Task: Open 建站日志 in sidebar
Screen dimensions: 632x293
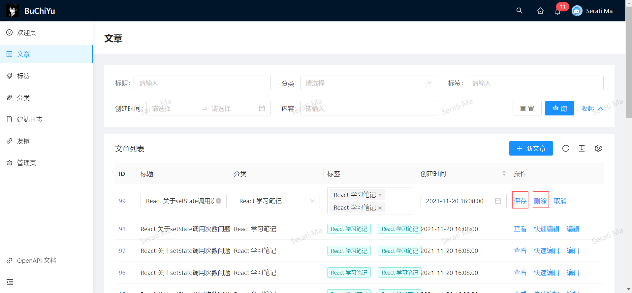Action: 47,119
